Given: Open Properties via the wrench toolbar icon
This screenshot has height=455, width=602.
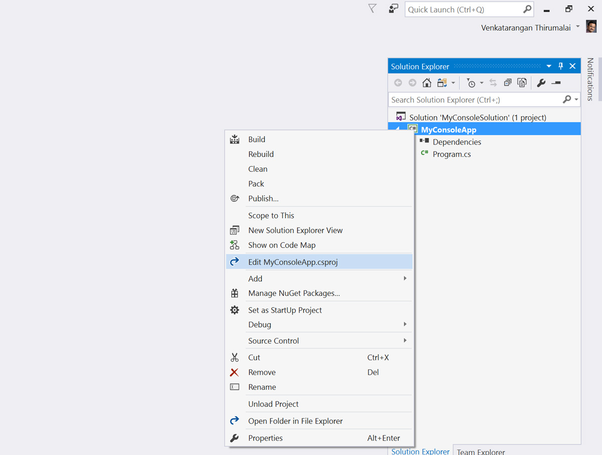Looking at the screenshot, I should coord(541,83).
